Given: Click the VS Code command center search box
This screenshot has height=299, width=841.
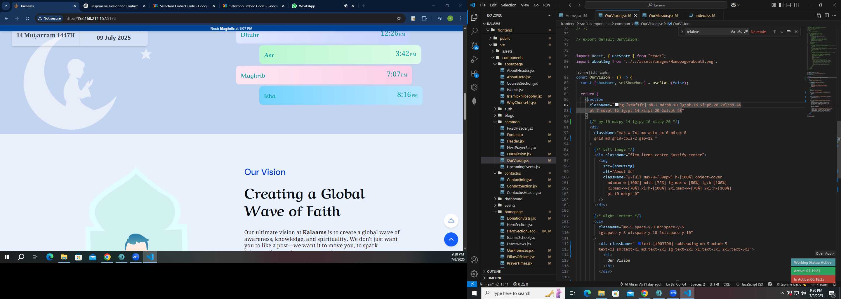Looking at the screenshot, I should click(656, 5).
